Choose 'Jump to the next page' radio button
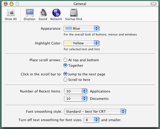Image resolution: width=160 pixels, height=129 pixels. pyautogui.click(x=65, y=74)
